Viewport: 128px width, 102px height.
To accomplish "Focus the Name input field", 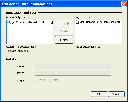I will pos(73,66).
